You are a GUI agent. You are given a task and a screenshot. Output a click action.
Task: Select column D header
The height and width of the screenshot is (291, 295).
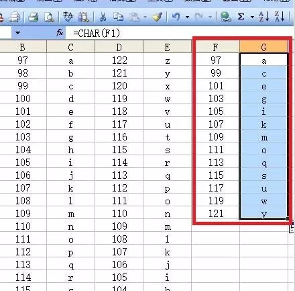[x=119, y=47]
